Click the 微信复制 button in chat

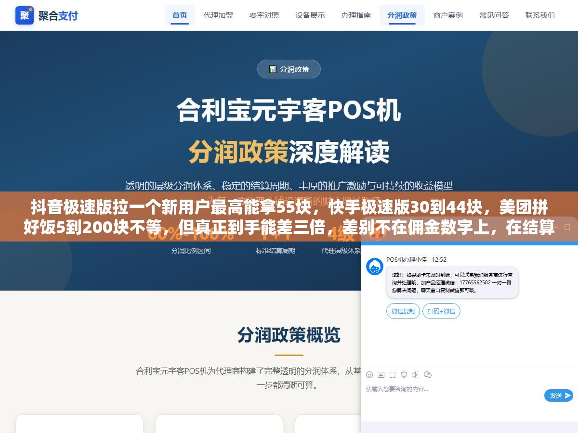(x=403, y=311)
